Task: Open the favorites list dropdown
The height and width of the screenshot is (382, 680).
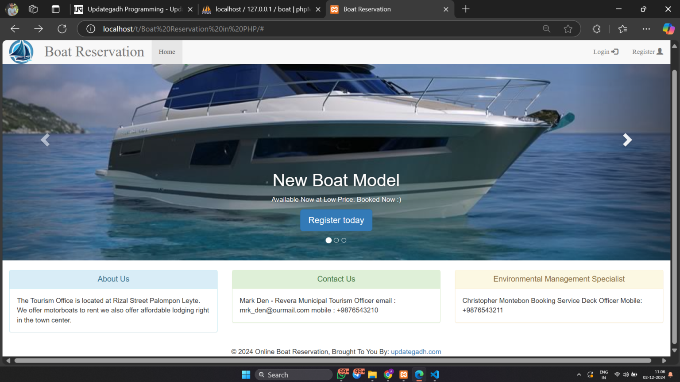Action: pos(622,29)
